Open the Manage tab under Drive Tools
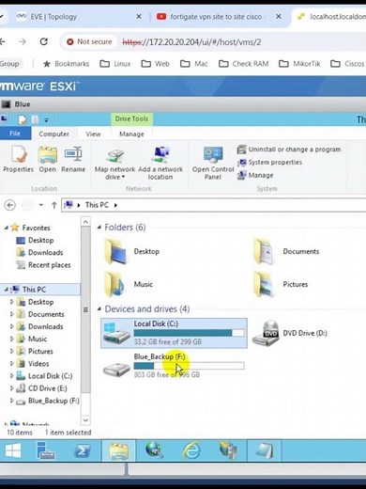 (131, 134)
